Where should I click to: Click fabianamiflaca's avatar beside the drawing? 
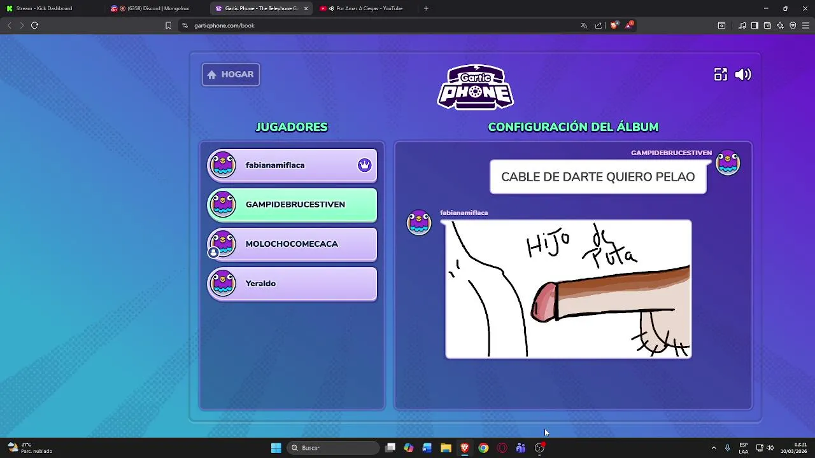tap(419, 223)
